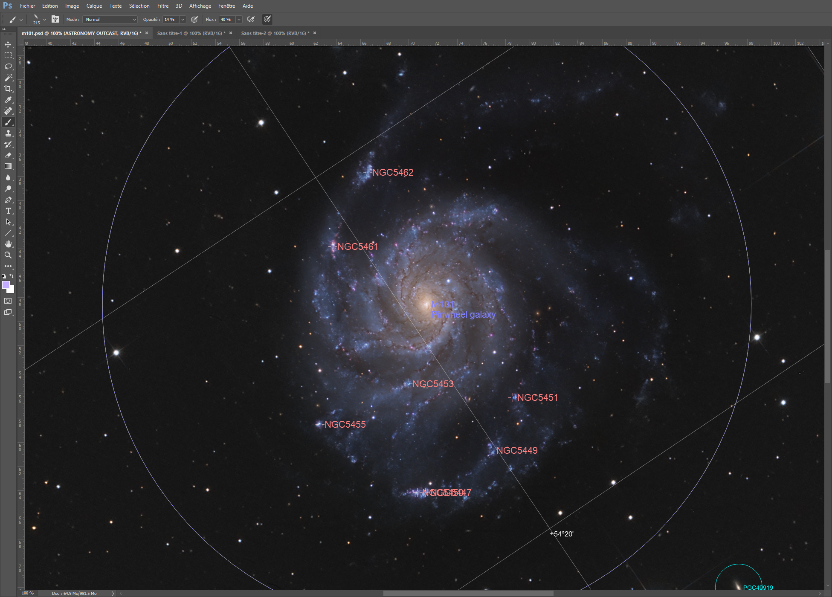Toggle Quick Mask mode
Viewport: 832px width, 597px height.
coord(8,301)
